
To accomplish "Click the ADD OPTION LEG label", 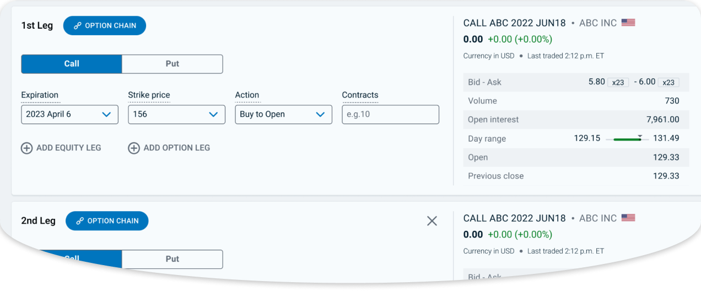I will 177,148.
